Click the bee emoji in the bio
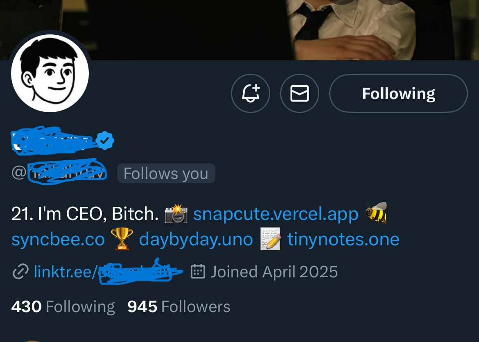Image resolution: width=479 pixels, height=342 pixels. 376,213
